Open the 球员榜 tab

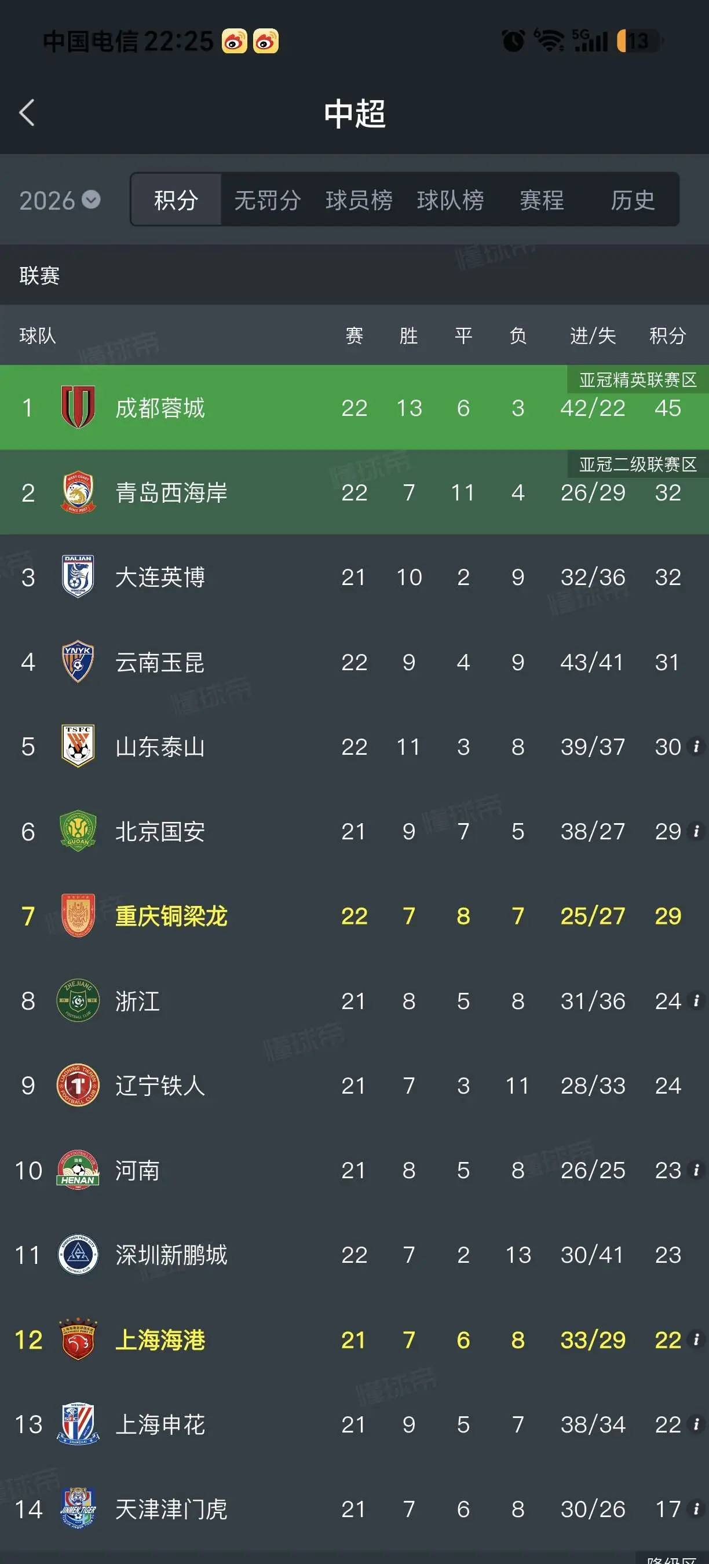click(359, 200)
